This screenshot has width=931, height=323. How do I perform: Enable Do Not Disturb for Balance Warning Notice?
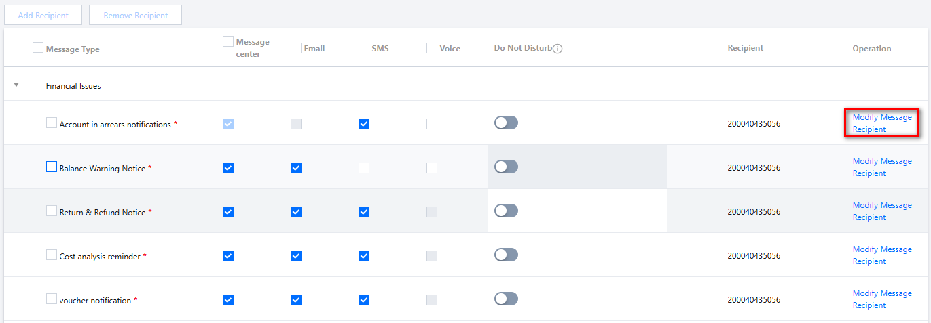(x=506, y=167)
